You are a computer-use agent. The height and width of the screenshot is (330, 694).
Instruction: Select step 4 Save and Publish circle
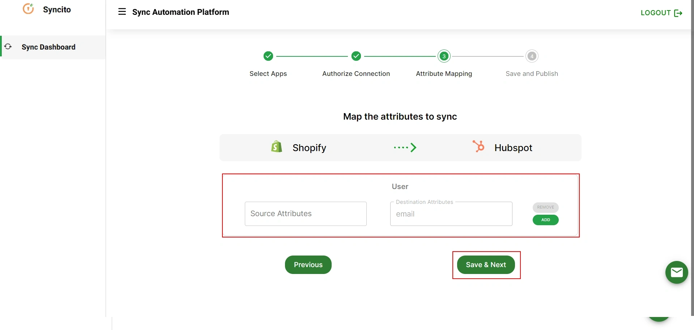click(x=532, y=56)
